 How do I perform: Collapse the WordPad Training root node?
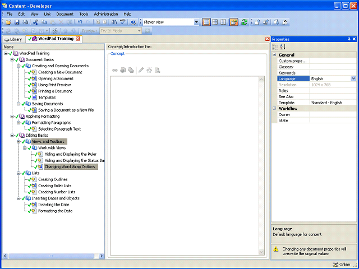pyautogui.click(x=6, y=53)
